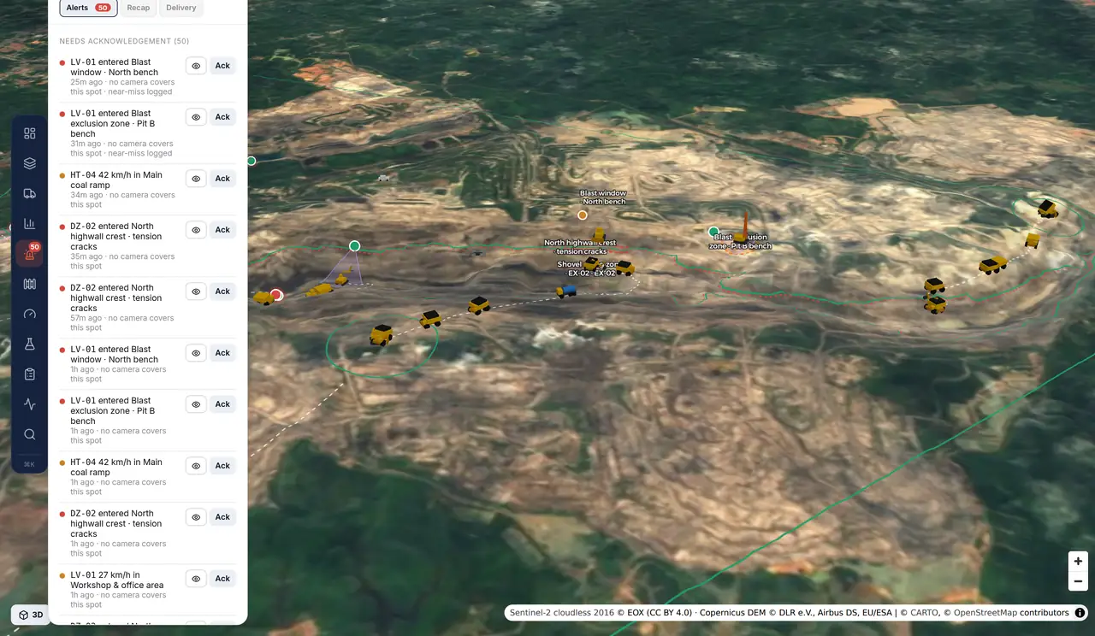Click the eye for LV-01 27 km/h Workshop alert
Screen dimensions: 1095x636
tap(196, 579)
